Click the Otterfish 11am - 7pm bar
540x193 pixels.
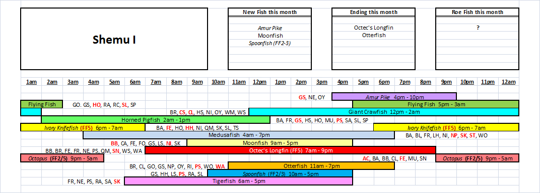pyautogui.click(x=311, y=166)
